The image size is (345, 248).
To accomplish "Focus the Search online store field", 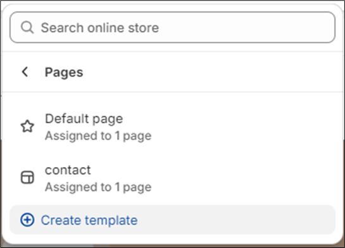I will (172, 27).
